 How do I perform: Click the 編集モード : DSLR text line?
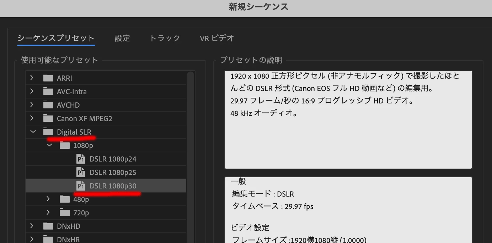pos(263,194)
